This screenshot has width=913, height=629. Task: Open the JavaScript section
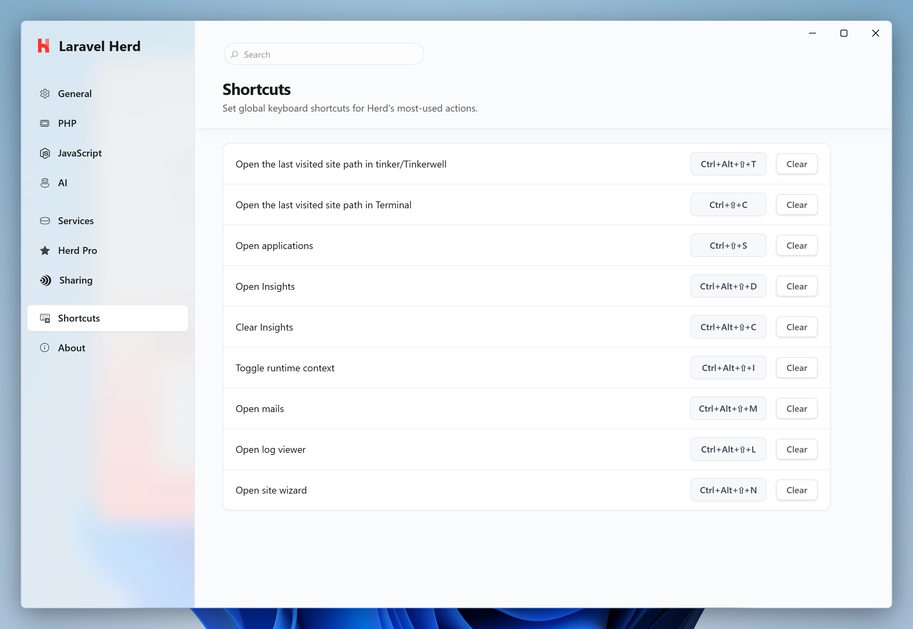(x=107, y=153)
